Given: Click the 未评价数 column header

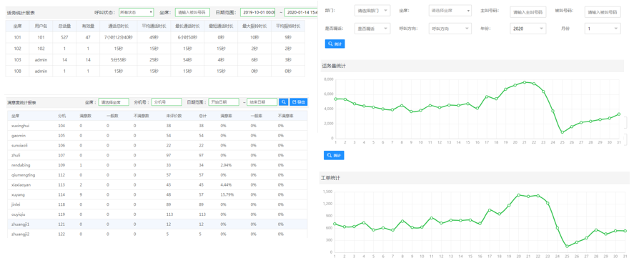Looking at the screenshot, I should tap(174, 116).
